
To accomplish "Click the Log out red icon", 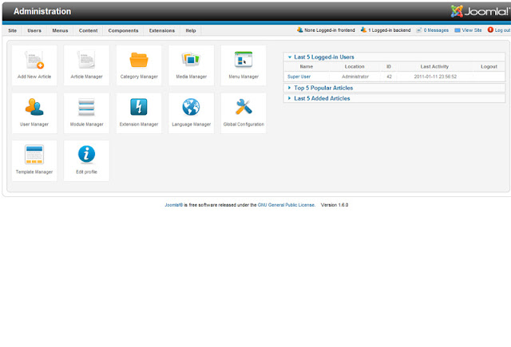I will click(490, 30).
